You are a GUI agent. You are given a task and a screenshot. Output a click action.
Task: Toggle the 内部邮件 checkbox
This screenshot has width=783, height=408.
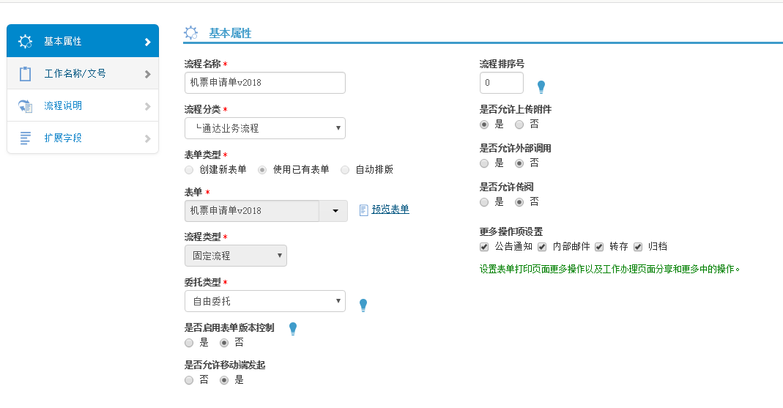(542, 247)
